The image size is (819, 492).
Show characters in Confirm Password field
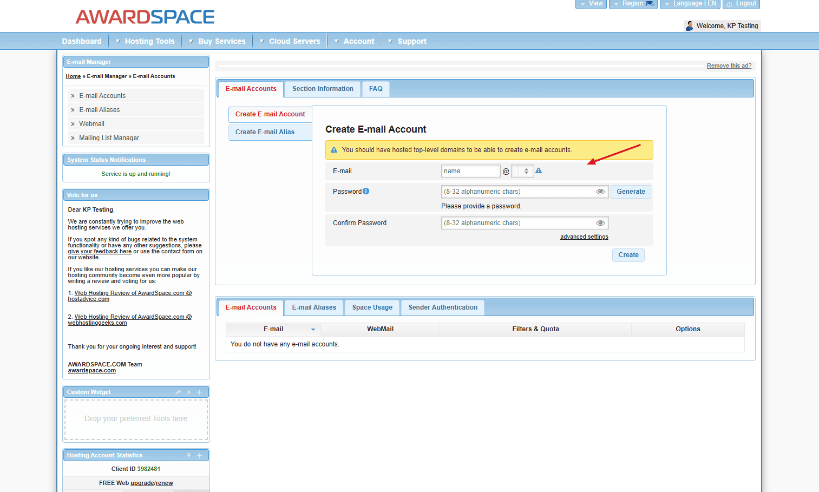click(x=600, y=223)
